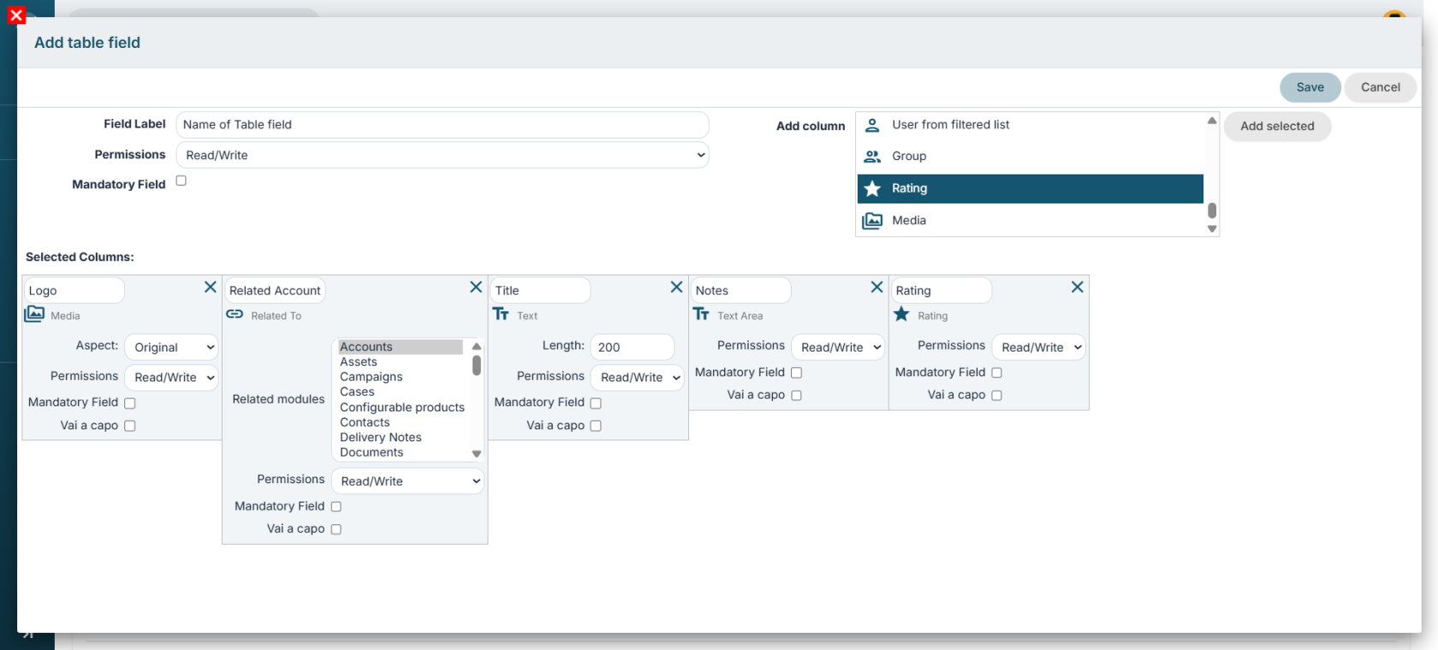
Task: Click the Field Label input
Action: point(443,124)
